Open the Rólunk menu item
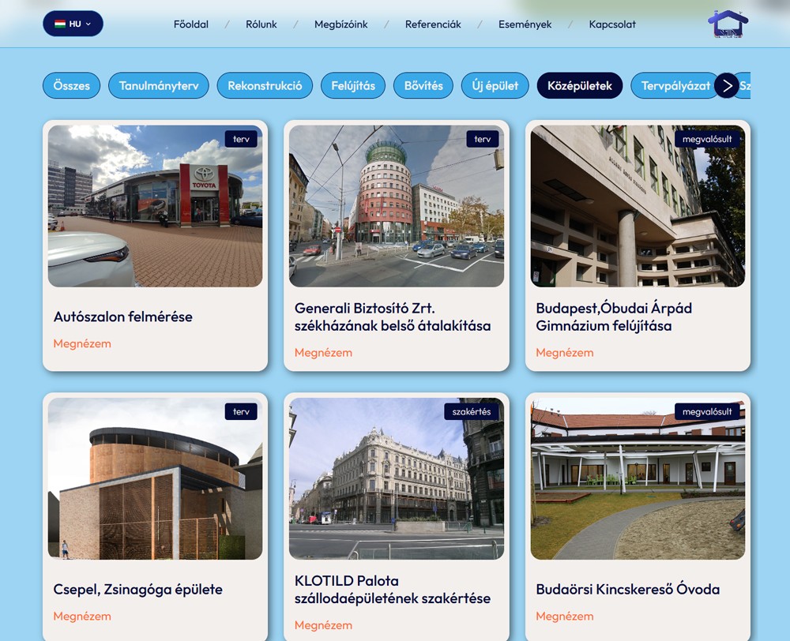The image size is (790, 641). pos(261,24)
